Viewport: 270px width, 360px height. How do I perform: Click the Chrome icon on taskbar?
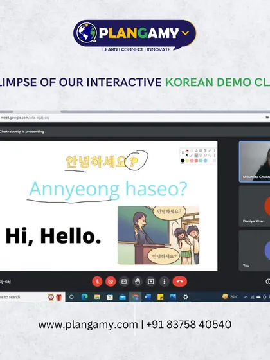click(x=135, y=297)
